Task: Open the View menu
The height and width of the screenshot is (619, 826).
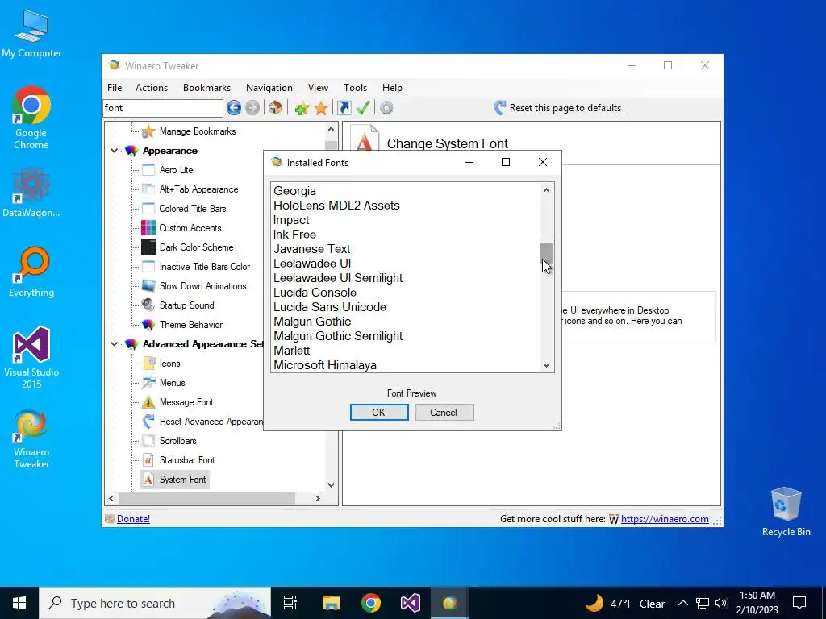Action: (x=318, y=88)
